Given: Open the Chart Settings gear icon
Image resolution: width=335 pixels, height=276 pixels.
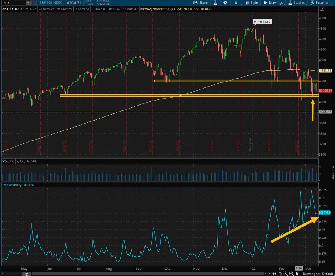Looking at the screenshot, I should [x=225, y=3].
